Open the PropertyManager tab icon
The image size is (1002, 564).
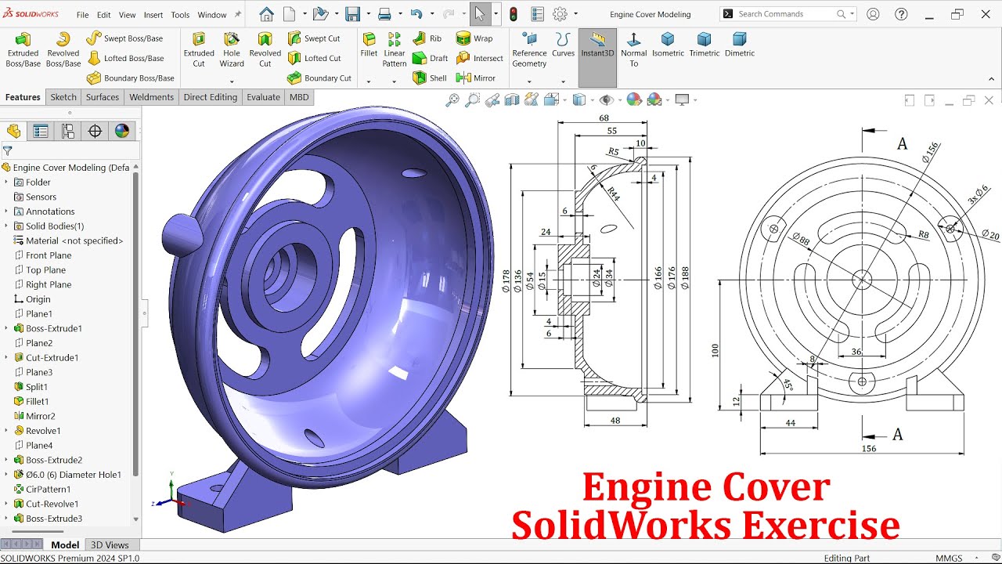[41, 131]
